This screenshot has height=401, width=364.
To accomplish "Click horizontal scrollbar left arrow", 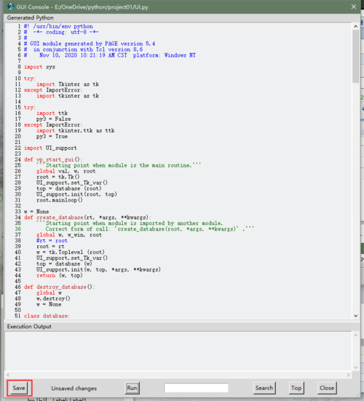I will click(x=8, y=375).
